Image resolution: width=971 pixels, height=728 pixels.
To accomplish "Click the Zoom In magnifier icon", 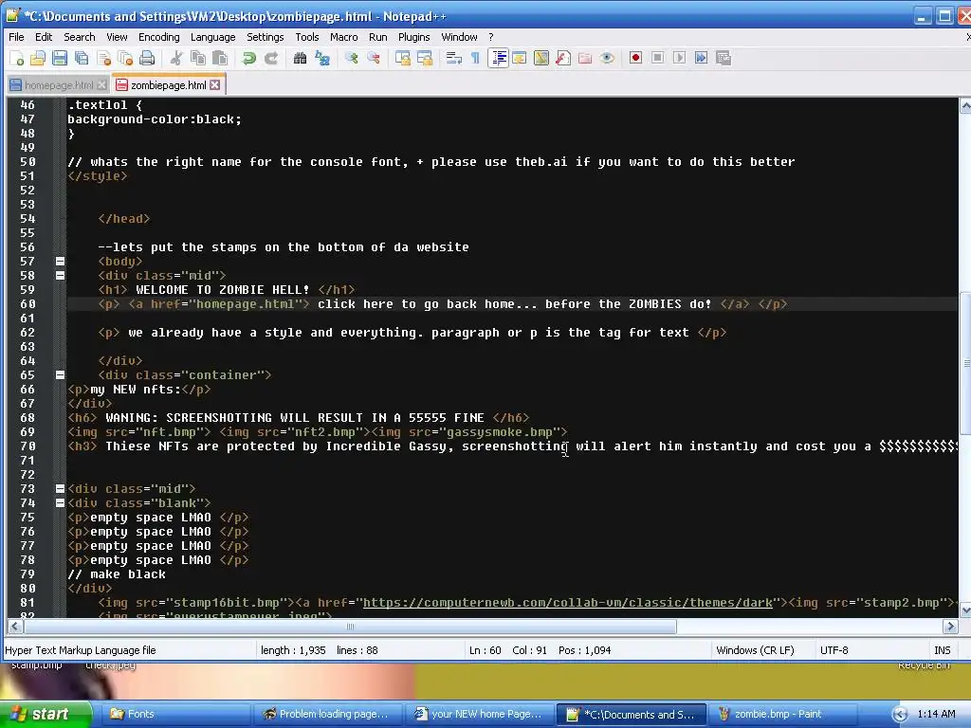I will point(352,58).
